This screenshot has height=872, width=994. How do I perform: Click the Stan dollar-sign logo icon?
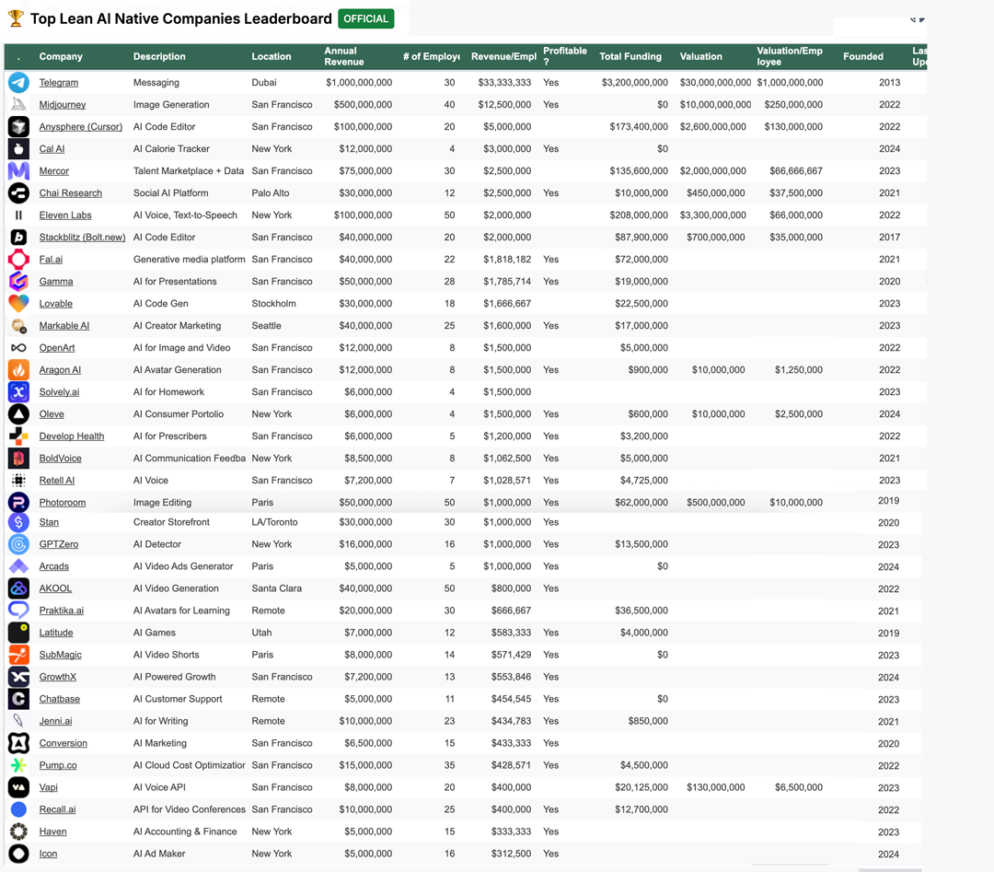point(18,522)
